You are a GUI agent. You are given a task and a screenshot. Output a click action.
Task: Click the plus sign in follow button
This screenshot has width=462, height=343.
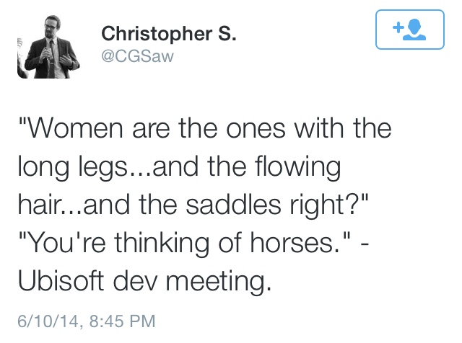(x=399, y=28)
